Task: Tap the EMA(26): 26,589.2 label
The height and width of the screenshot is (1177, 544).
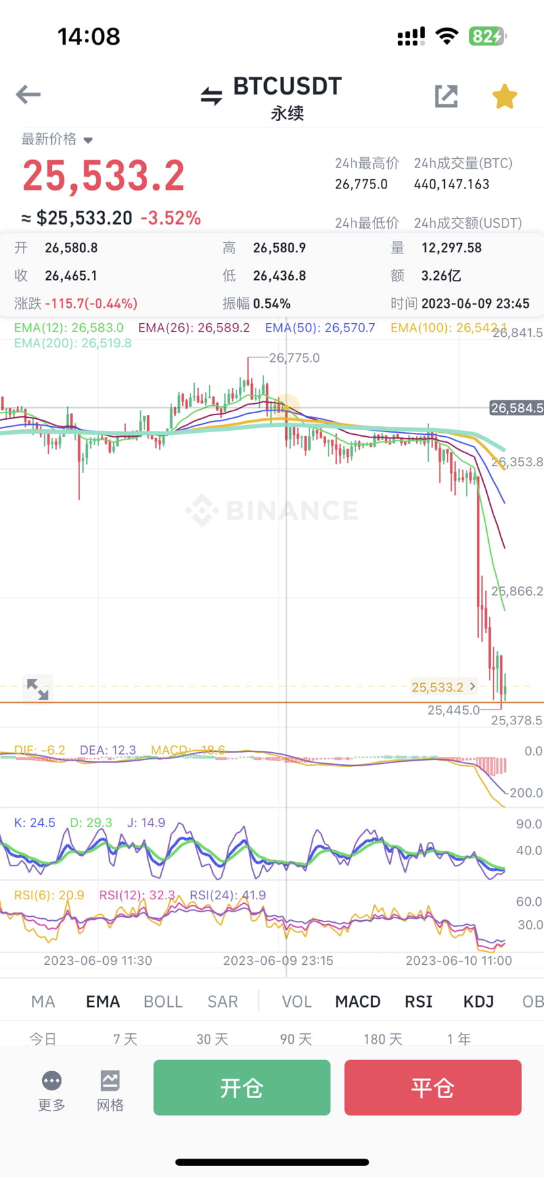Action: (194, 327)
